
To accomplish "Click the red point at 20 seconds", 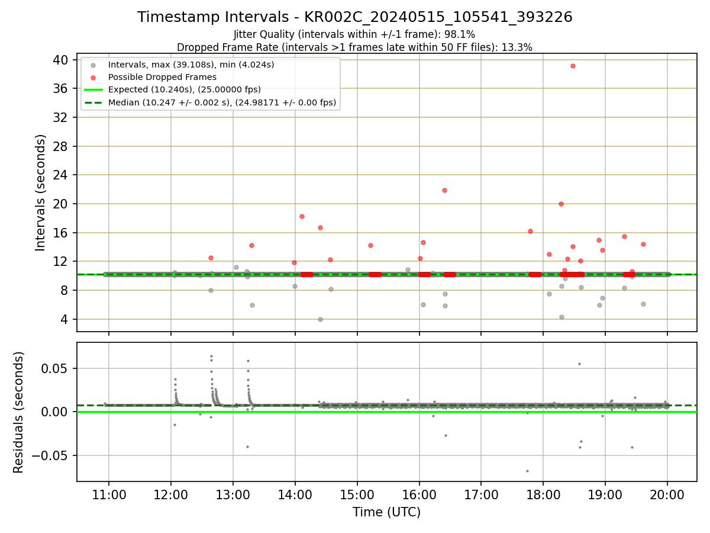I will point(561,204).
